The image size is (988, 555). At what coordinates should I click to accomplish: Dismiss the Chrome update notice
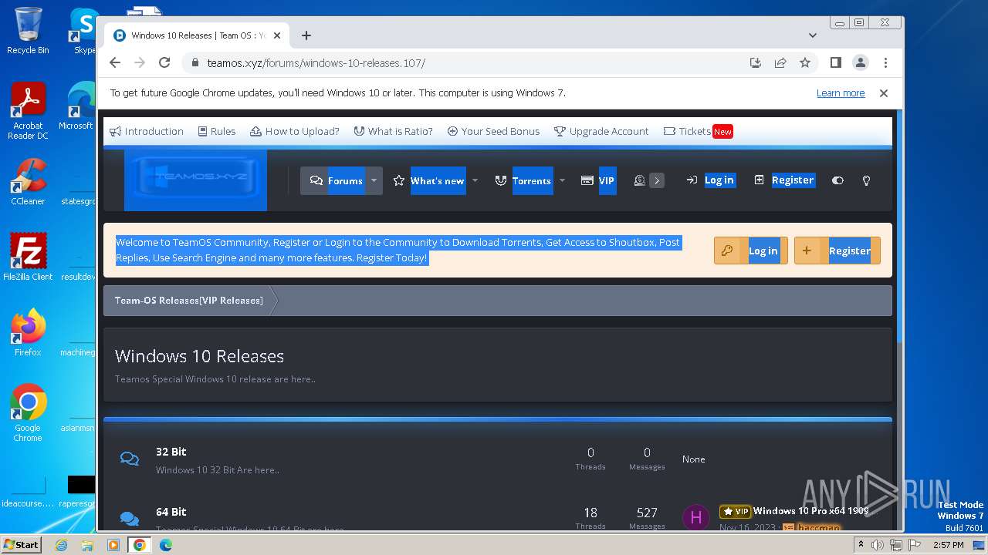(x=884, y=93)
